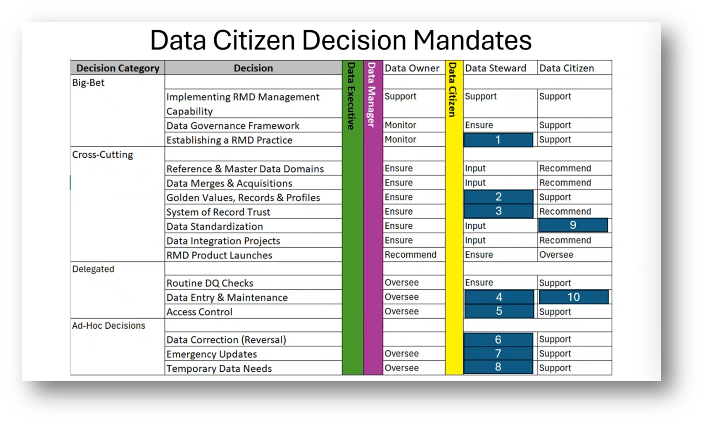Select the "Delegated" category cell
This screenshot has width=705, height=425.
click(x=118, y=290)
